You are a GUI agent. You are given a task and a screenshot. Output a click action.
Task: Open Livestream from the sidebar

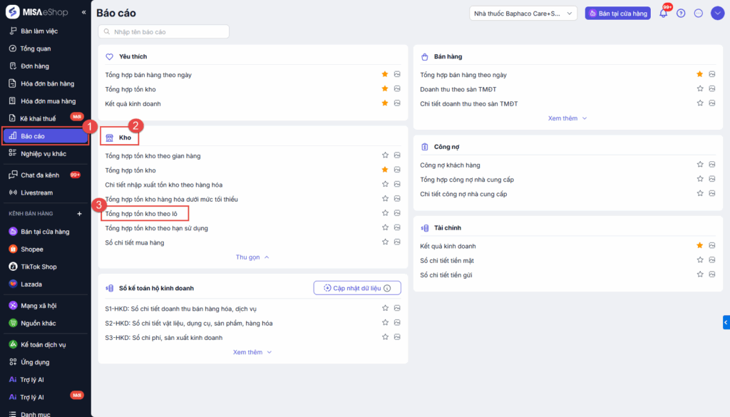[36, 192]
